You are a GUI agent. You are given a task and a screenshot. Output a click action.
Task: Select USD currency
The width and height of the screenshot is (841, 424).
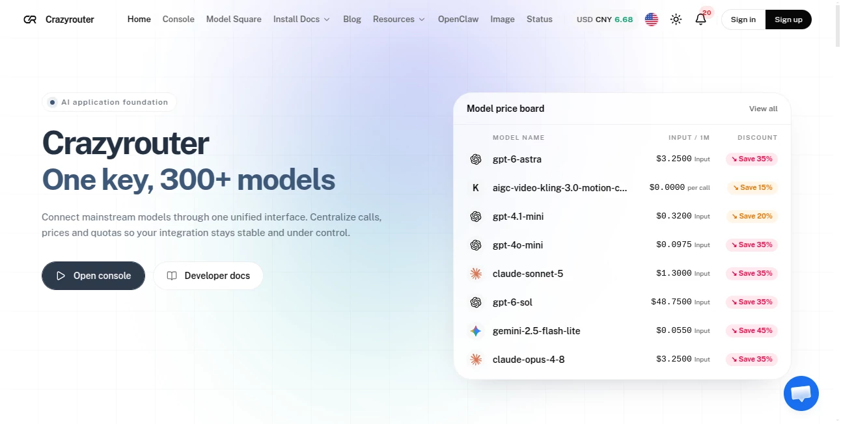(x=585, y=20)
